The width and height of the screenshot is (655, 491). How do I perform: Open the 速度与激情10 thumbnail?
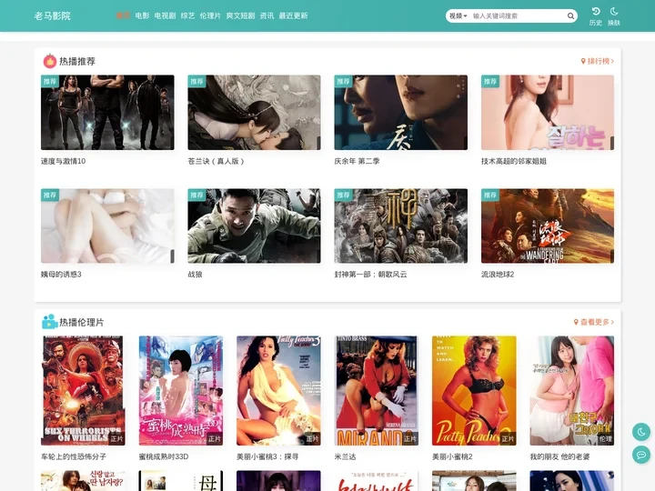tap(107, 113)
